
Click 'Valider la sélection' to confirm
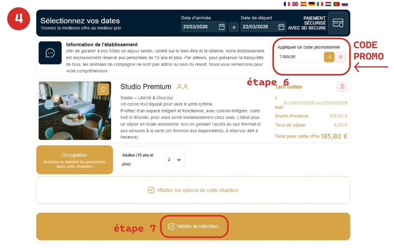point(194,226)
